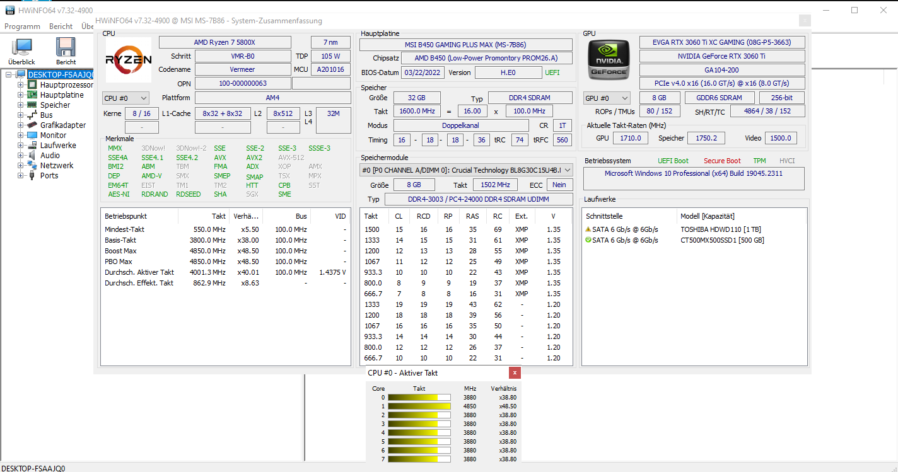
Task: Click the UEFI Boot label
Action: [x=673, y=161]
